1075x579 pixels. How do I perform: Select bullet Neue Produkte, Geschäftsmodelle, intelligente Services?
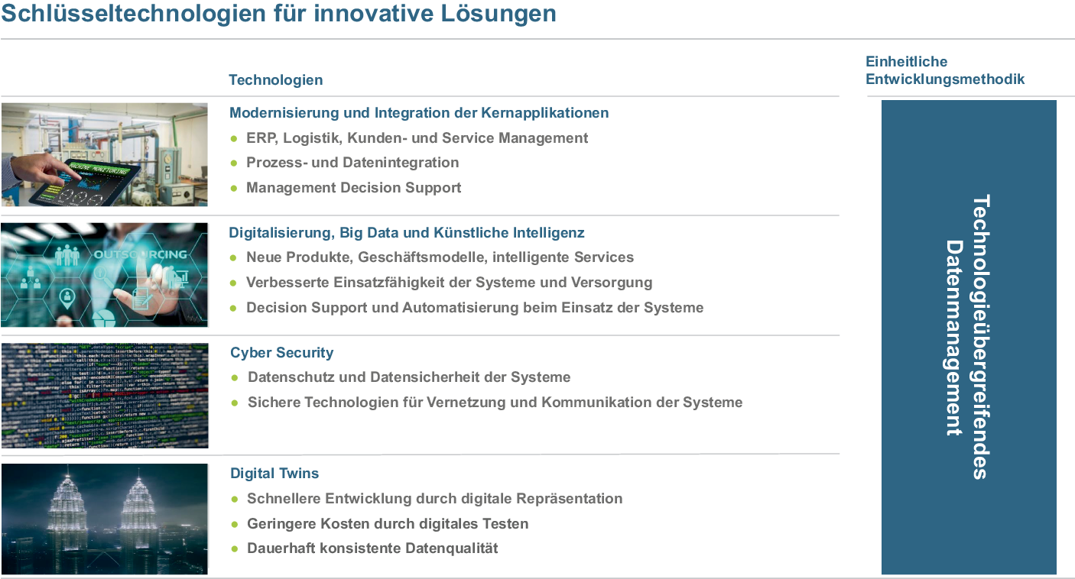coord(440,257)
